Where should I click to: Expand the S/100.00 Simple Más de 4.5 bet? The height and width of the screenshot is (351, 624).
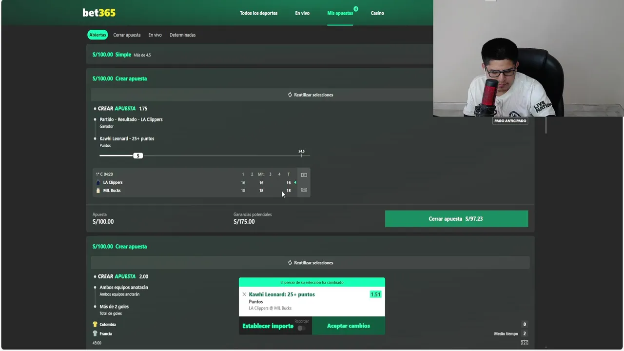point(260,55)
